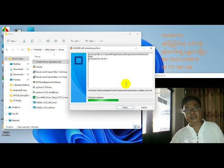Open the 1 Standard Software folder
The height and width of the screenshot is (168, 224).
(x=20, y=85)
